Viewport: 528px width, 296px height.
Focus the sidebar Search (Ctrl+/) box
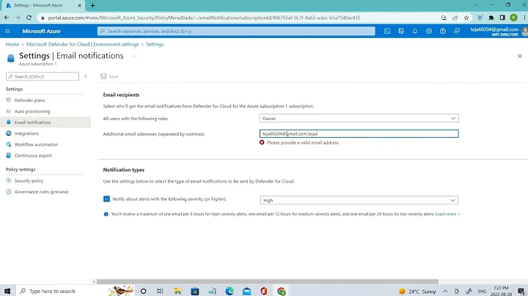43,76
